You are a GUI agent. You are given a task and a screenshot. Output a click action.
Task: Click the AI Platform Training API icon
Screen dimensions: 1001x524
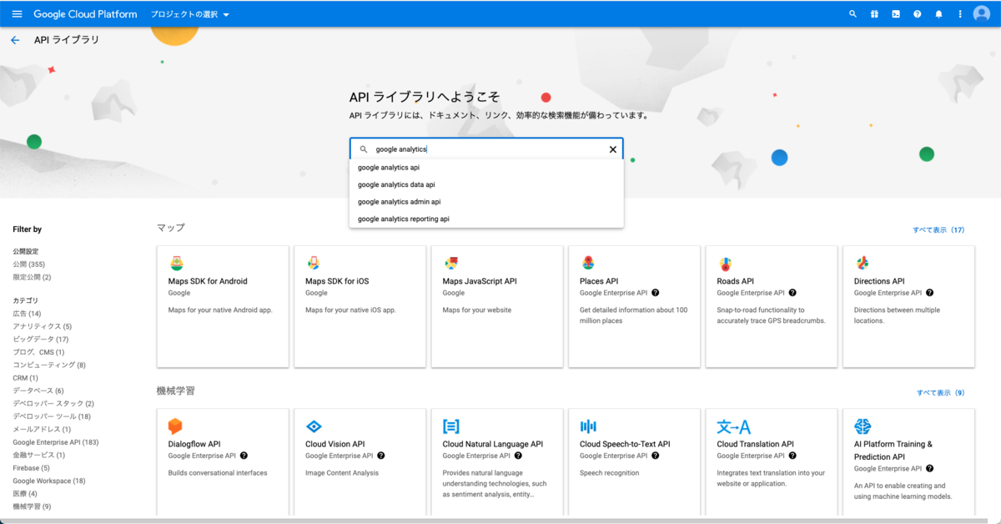tap(863, 426)
